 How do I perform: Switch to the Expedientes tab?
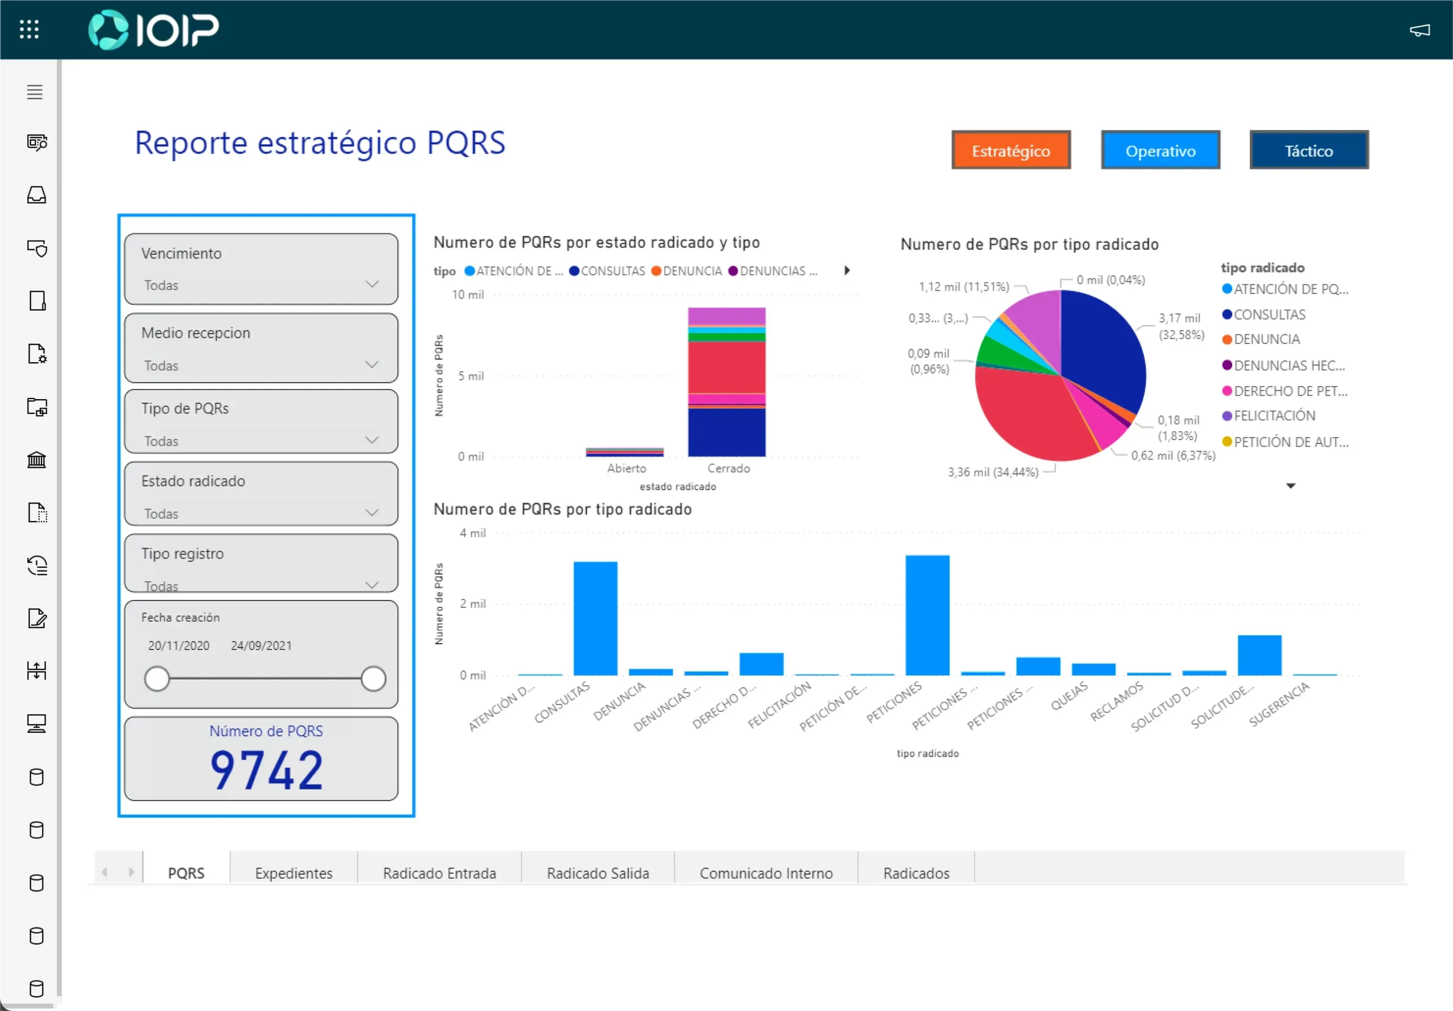pos(293,873)
